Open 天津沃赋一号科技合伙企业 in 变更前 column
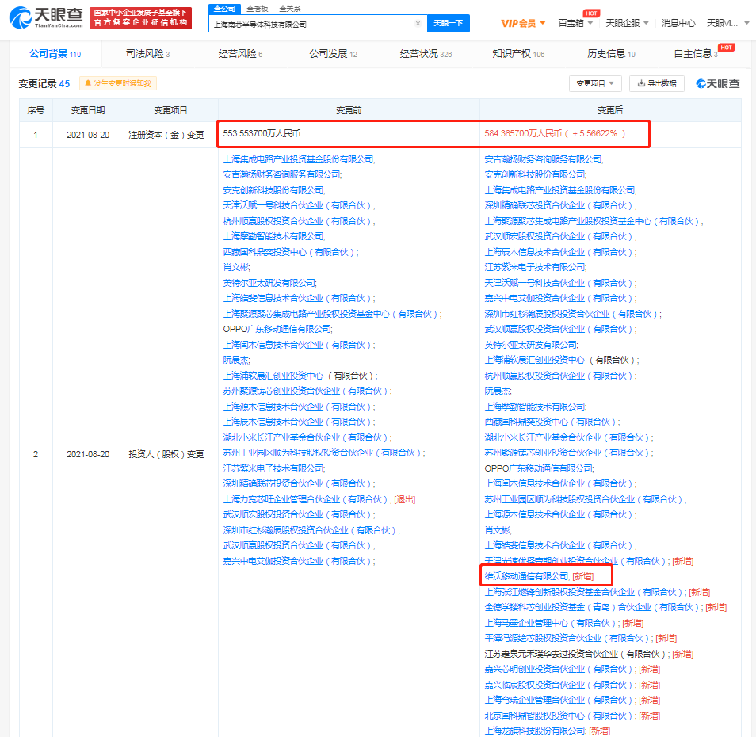 coord(299,205)
